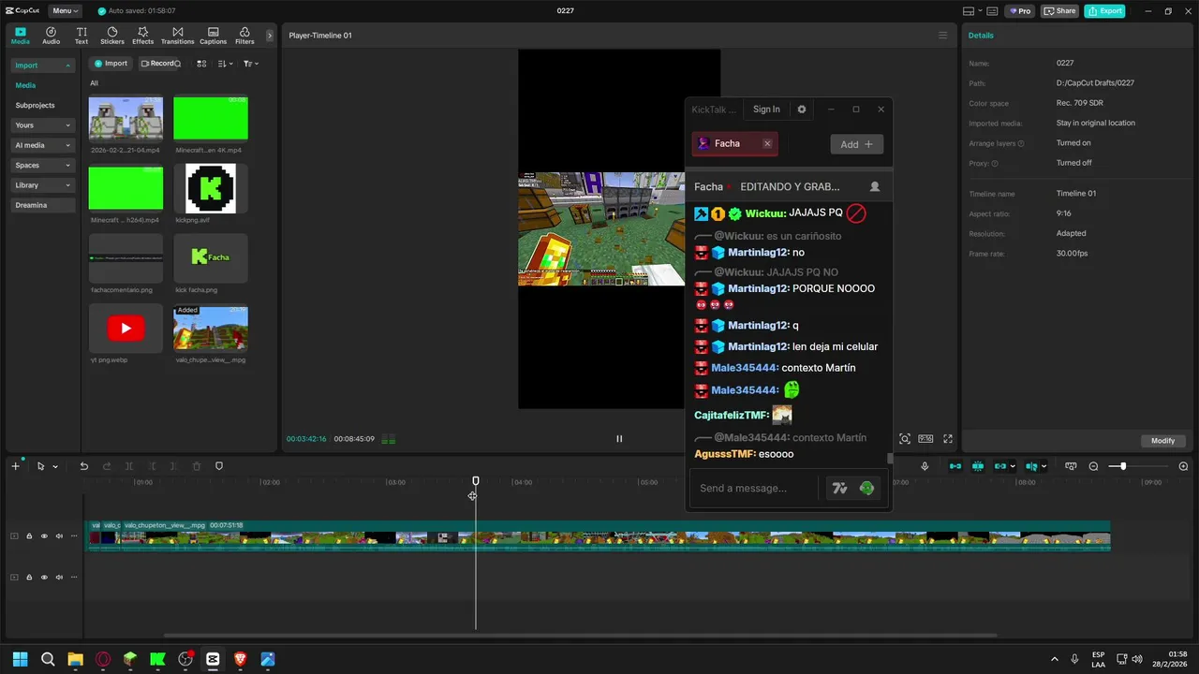
Task: Open the preview zoom icon in player
Action: pos(905,438)
